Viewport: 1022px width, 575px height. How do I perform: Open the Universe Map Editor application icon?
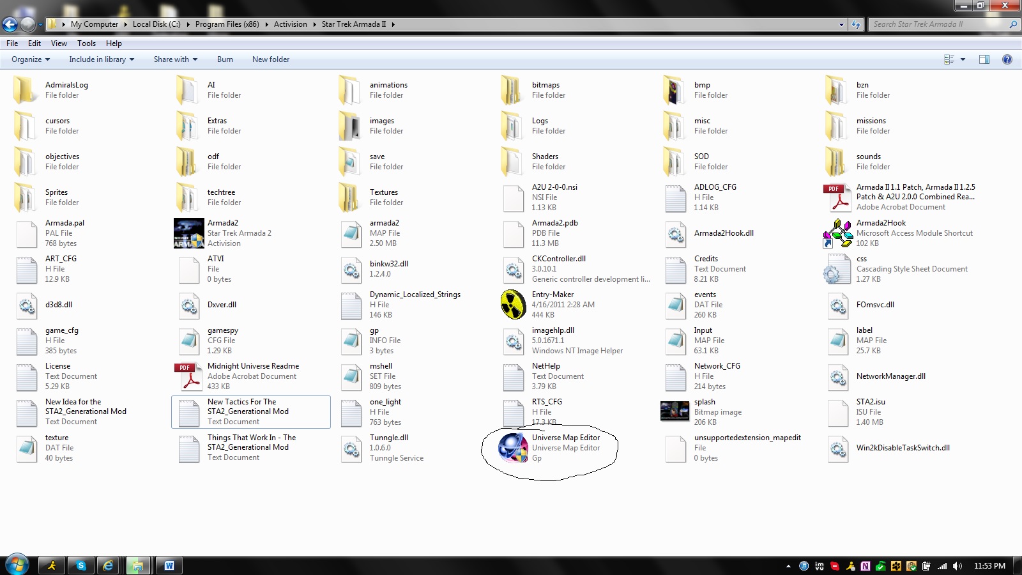click(513, 447)
